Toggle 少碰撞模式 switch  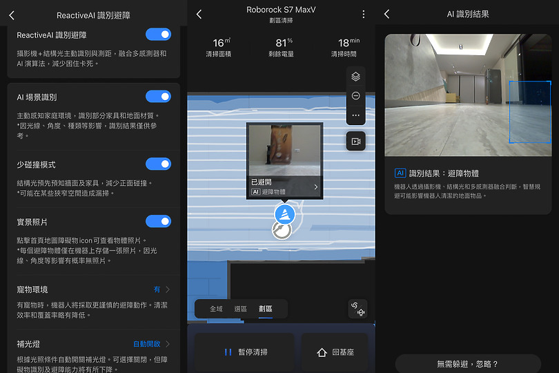[x=158, y=164]
